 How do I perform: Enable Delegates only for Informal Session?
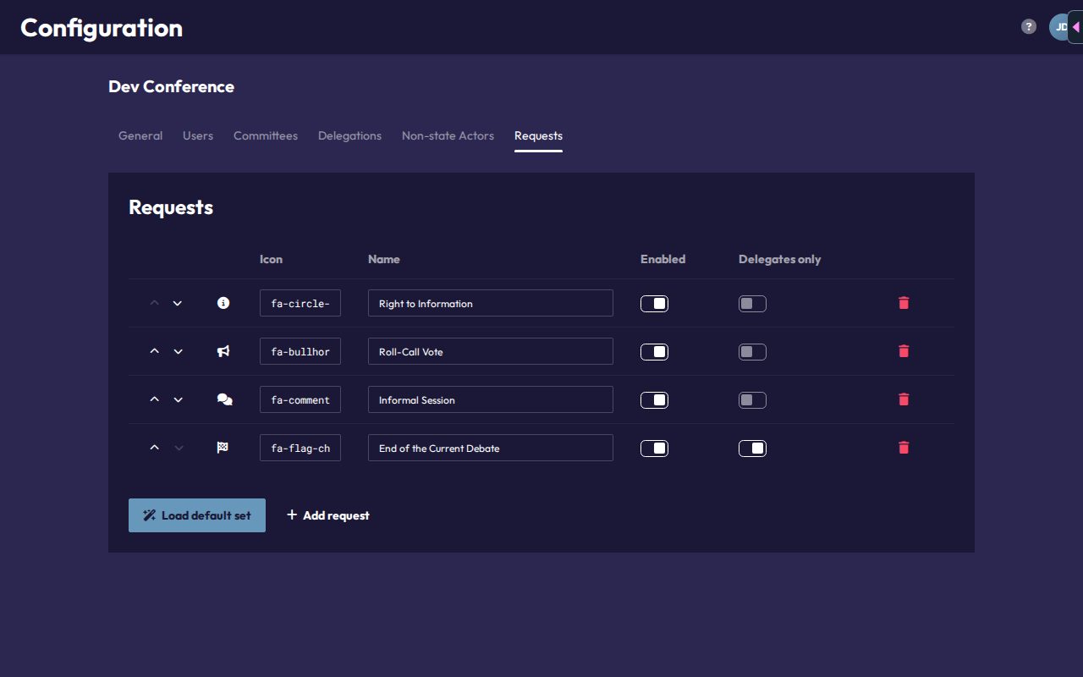(x=752, y=400)
